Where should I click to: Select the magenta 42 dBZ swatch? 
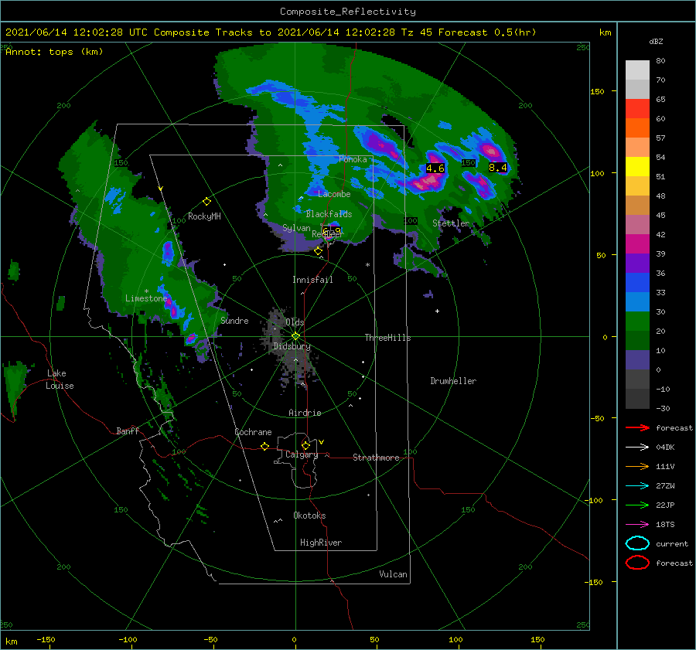(x=637, y=244)
